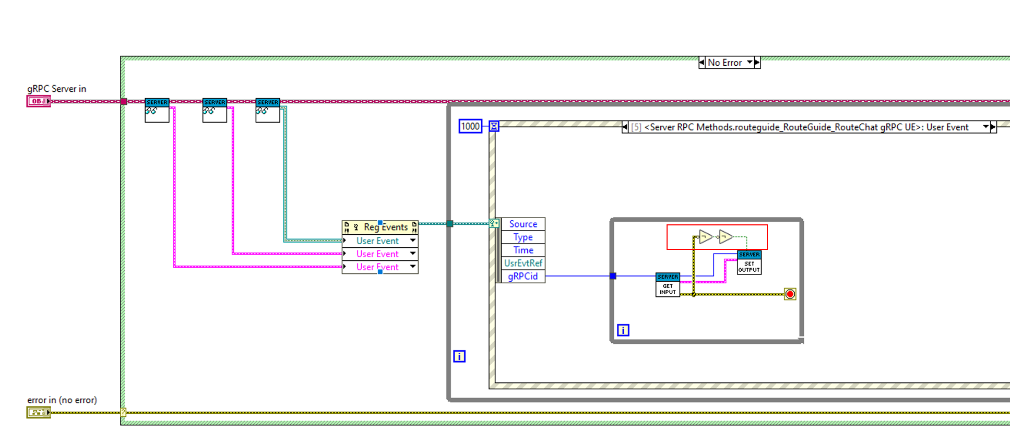Click the gRPC Server in label
The width and height of the screenshot is (1010, 444).
click(x=56, y=89)
